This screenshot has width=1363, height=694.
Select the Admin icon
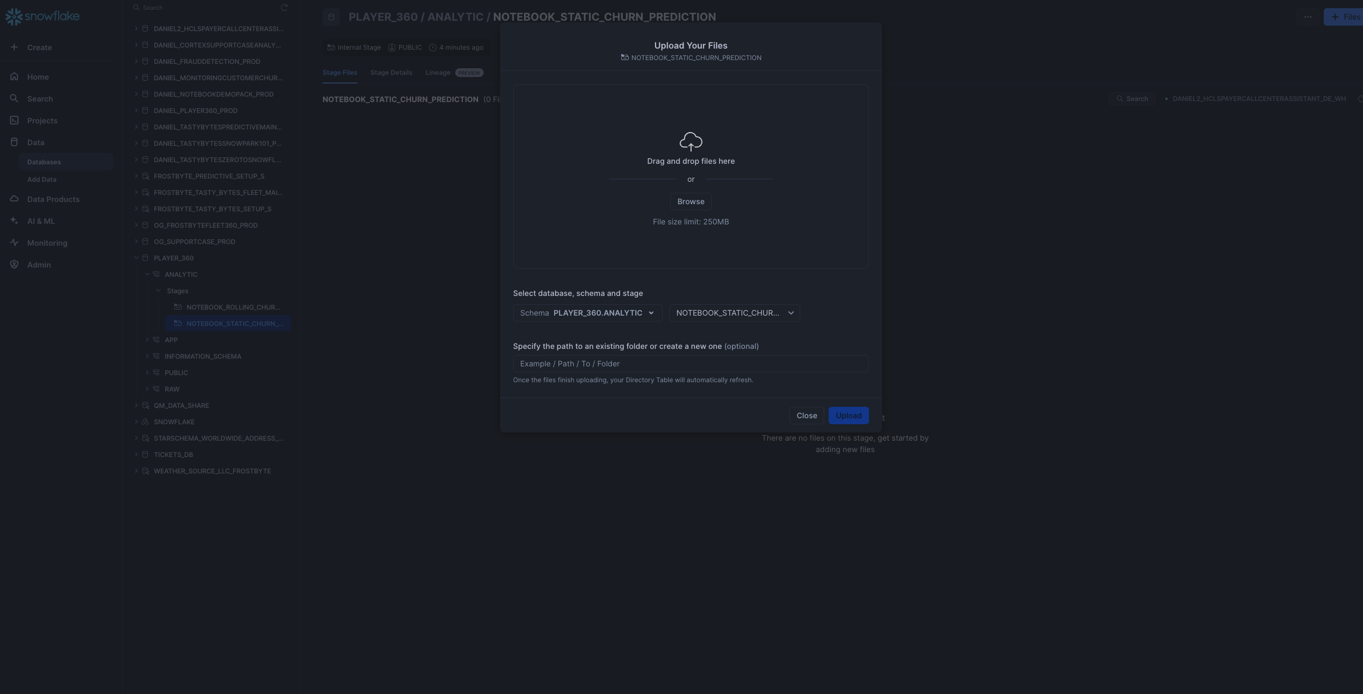coord(14,264)
